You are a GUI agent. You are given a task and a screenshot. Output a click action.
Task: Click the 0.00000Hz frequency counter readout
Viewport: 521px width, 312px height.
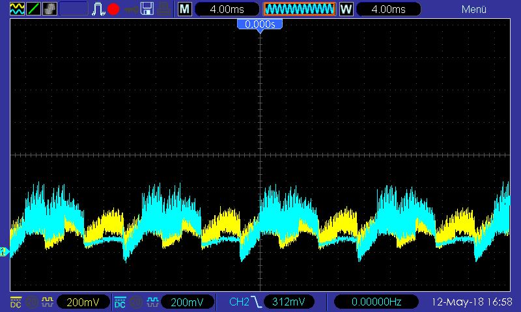pyautogui.click(x=376, y=302)
